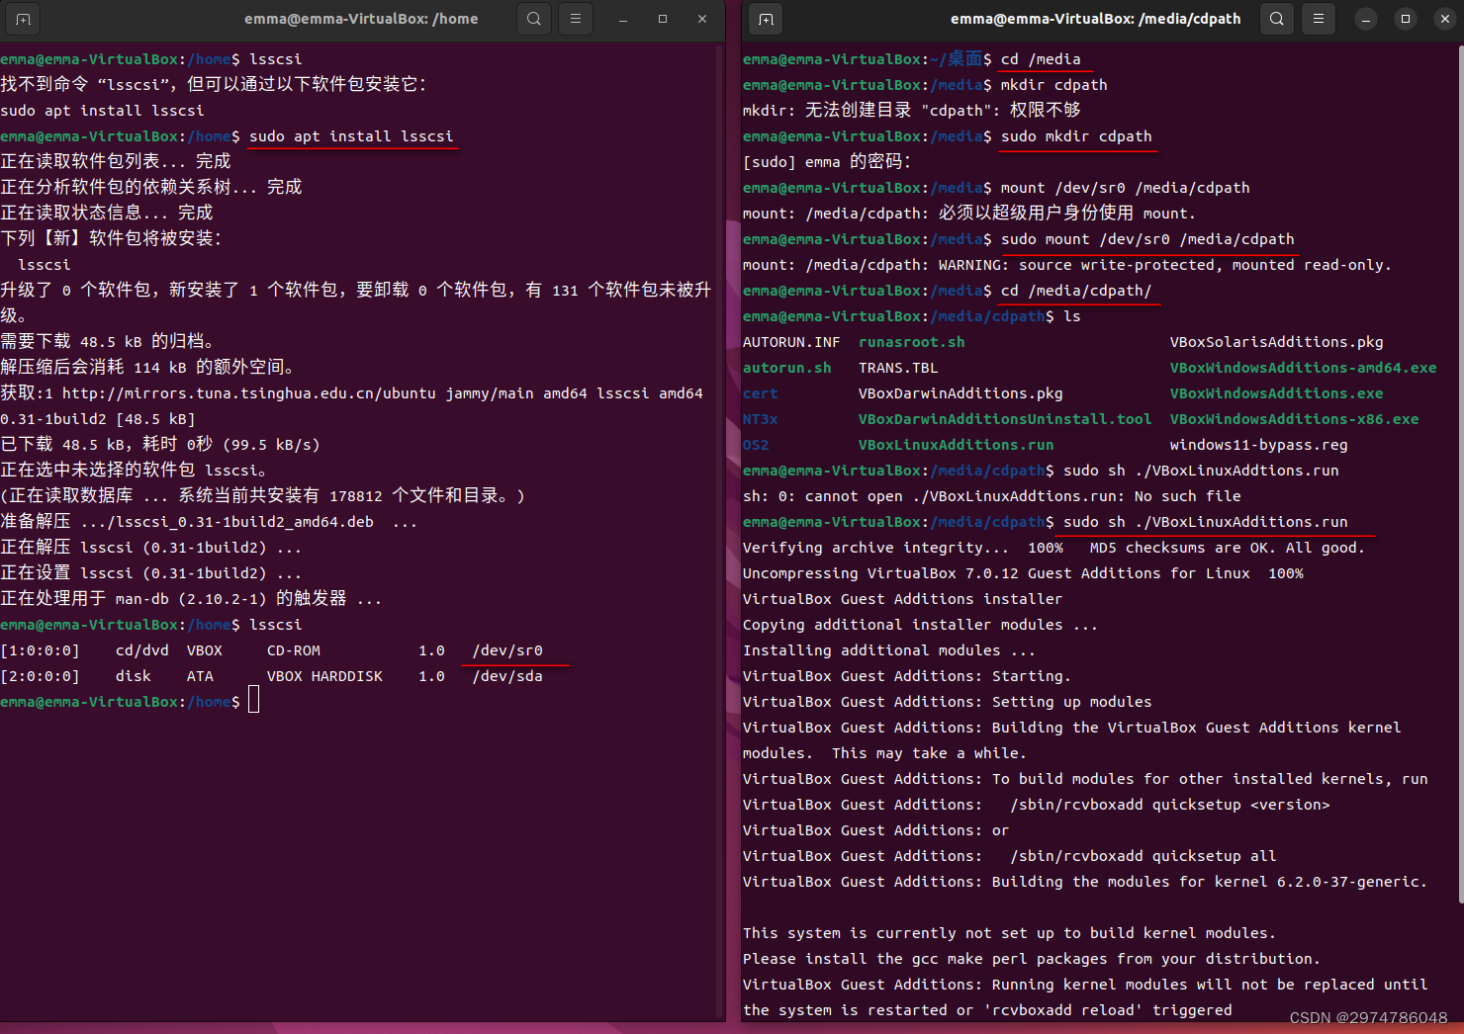This screenshot has width=1464, height=1034.
Task: Open hamburger menu in left /home terminal
Action: [x=576, y=19]
